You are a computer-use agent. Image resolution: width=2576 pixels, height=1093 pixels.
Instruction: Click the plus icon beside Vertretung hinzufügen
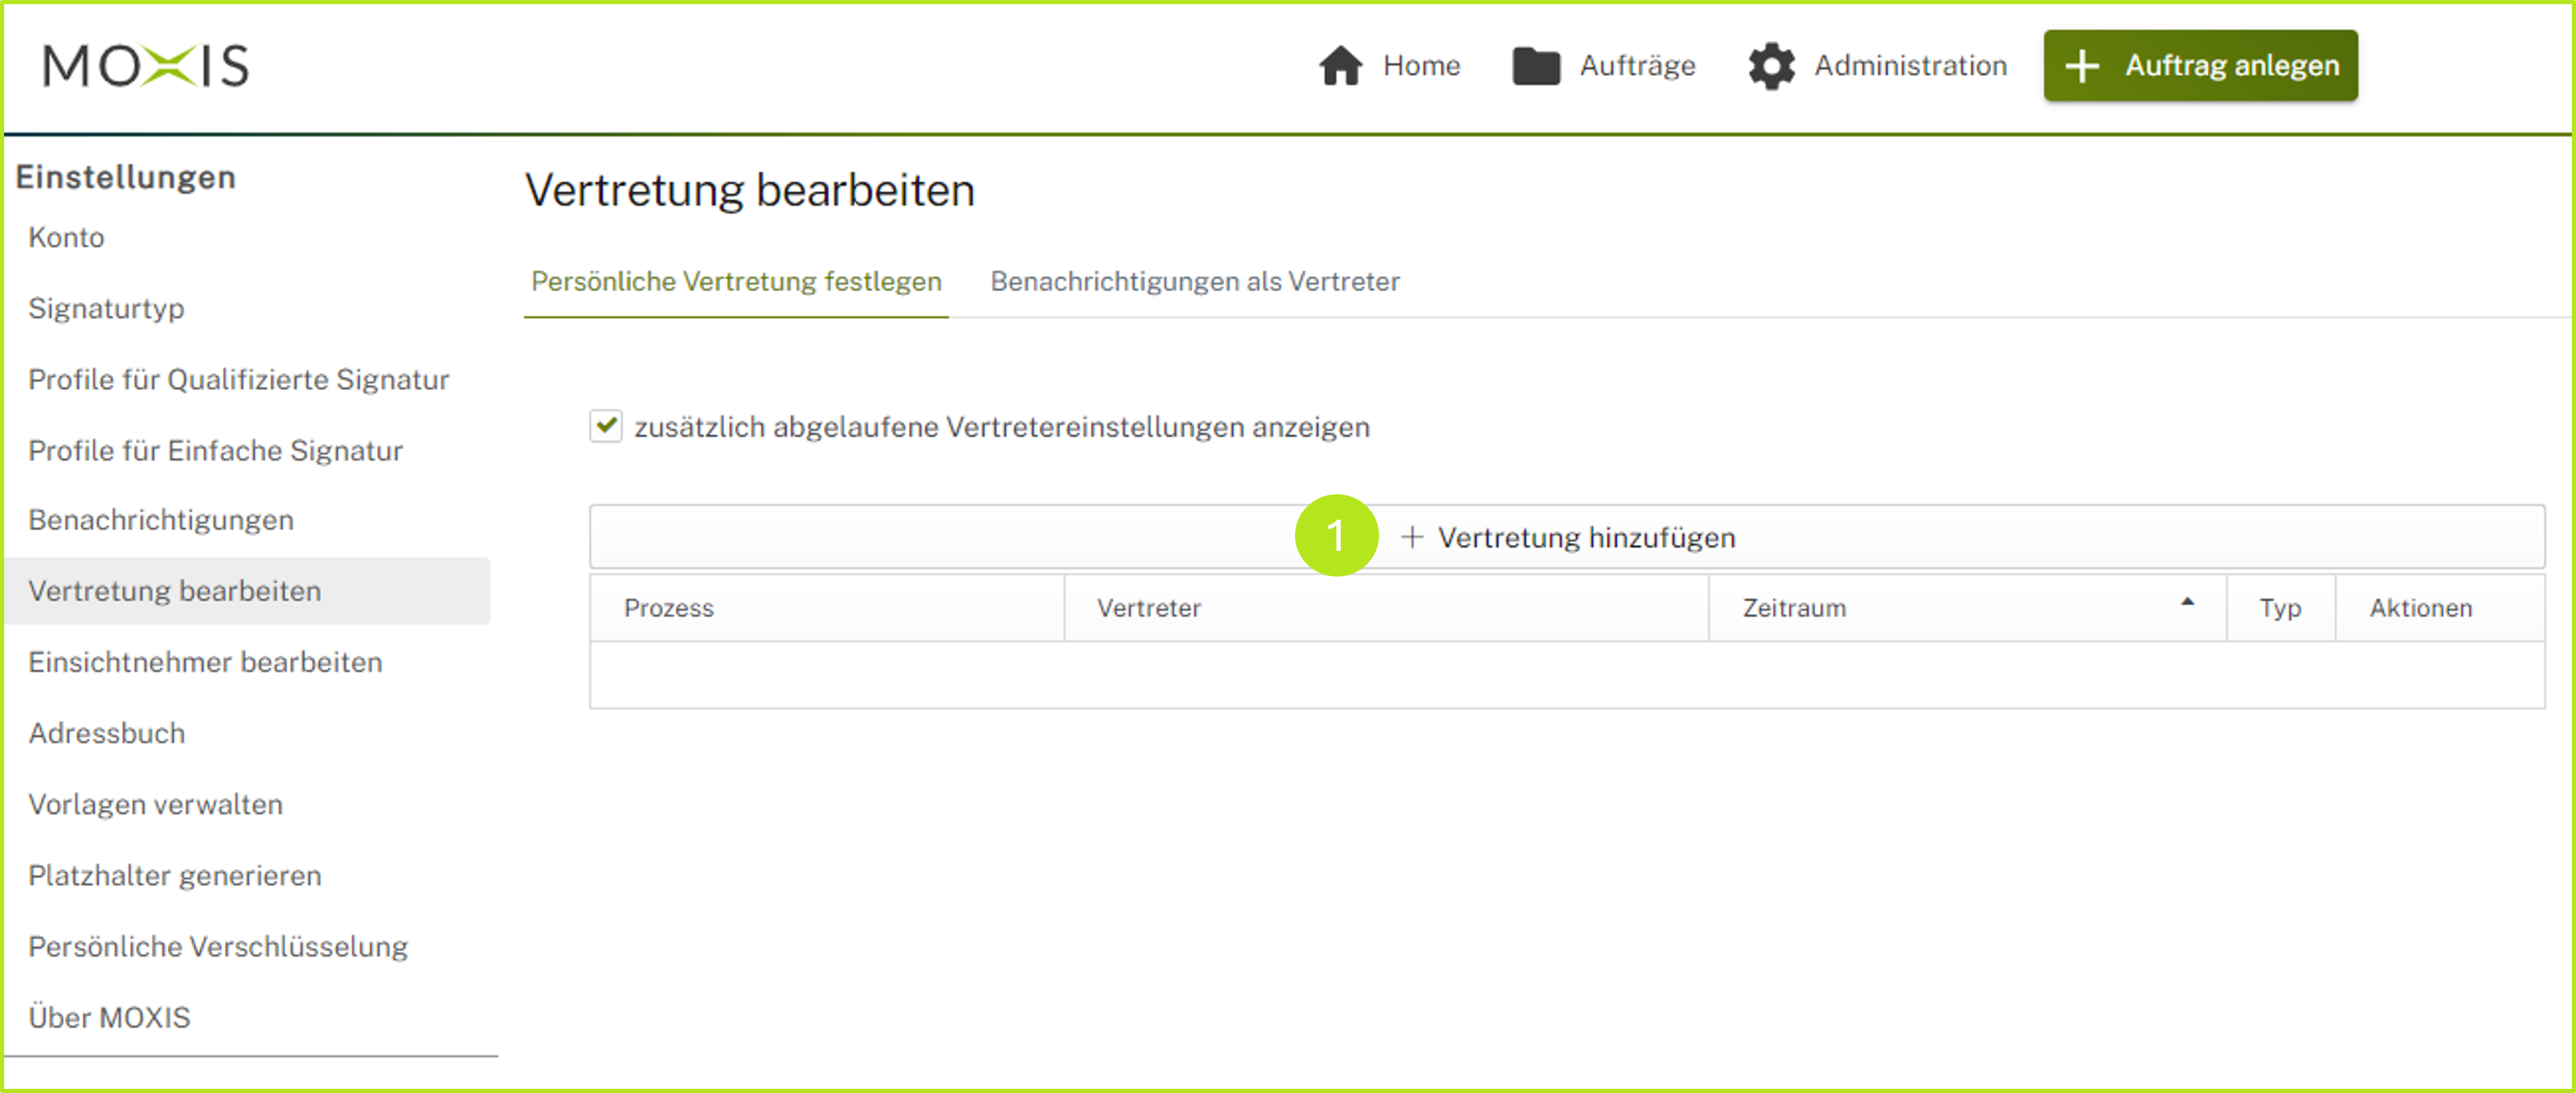1412,537
